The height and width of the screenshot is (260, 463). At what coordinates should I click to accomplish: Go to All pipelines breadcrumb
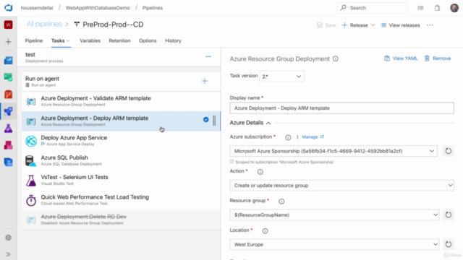point(44,24)
